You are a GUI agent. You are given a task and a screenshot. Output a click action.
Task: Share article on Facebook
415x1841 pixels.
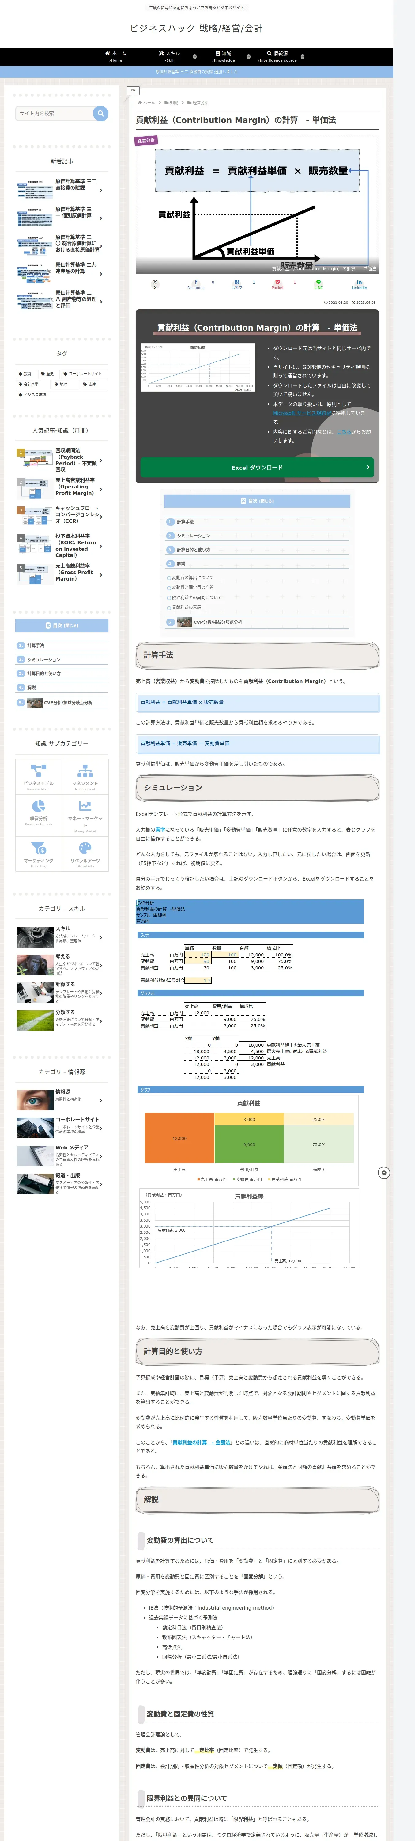pos(196,284)
